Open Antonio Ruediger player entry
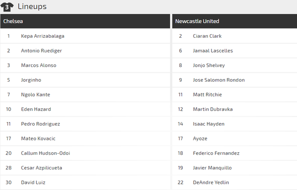 tap(41, 51)
